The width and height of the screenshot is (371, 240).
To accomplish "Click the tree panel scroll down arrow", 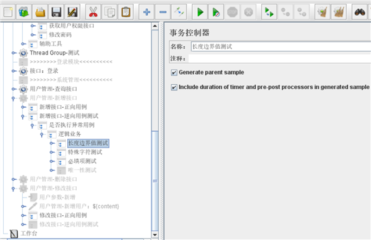I will point(155,234).
